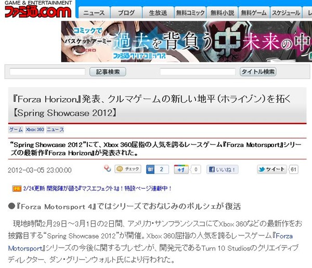Click the Facebook いいね！ button

click(x=222, y=170)
